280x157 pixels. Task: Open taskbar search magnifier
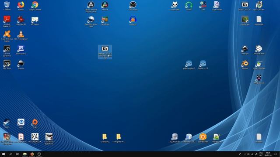click(x=10, y=154)
